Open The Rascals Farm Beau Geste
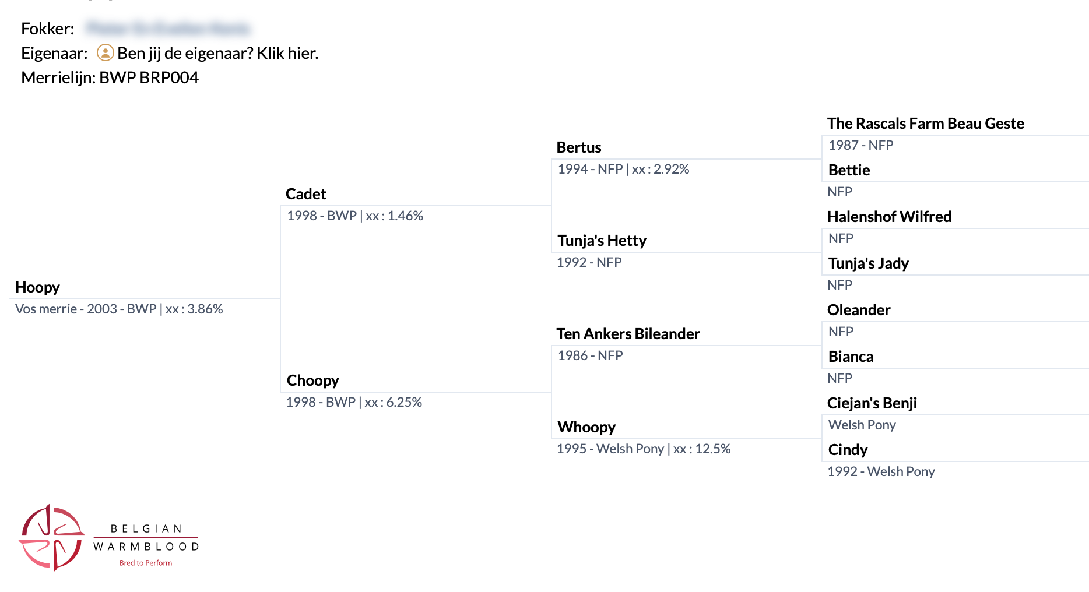This screenshot has width=1089, height=592. pos(925,124)
